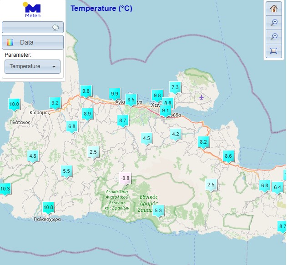Click the zoom in magnifier icon

click(x=273, y=23)
